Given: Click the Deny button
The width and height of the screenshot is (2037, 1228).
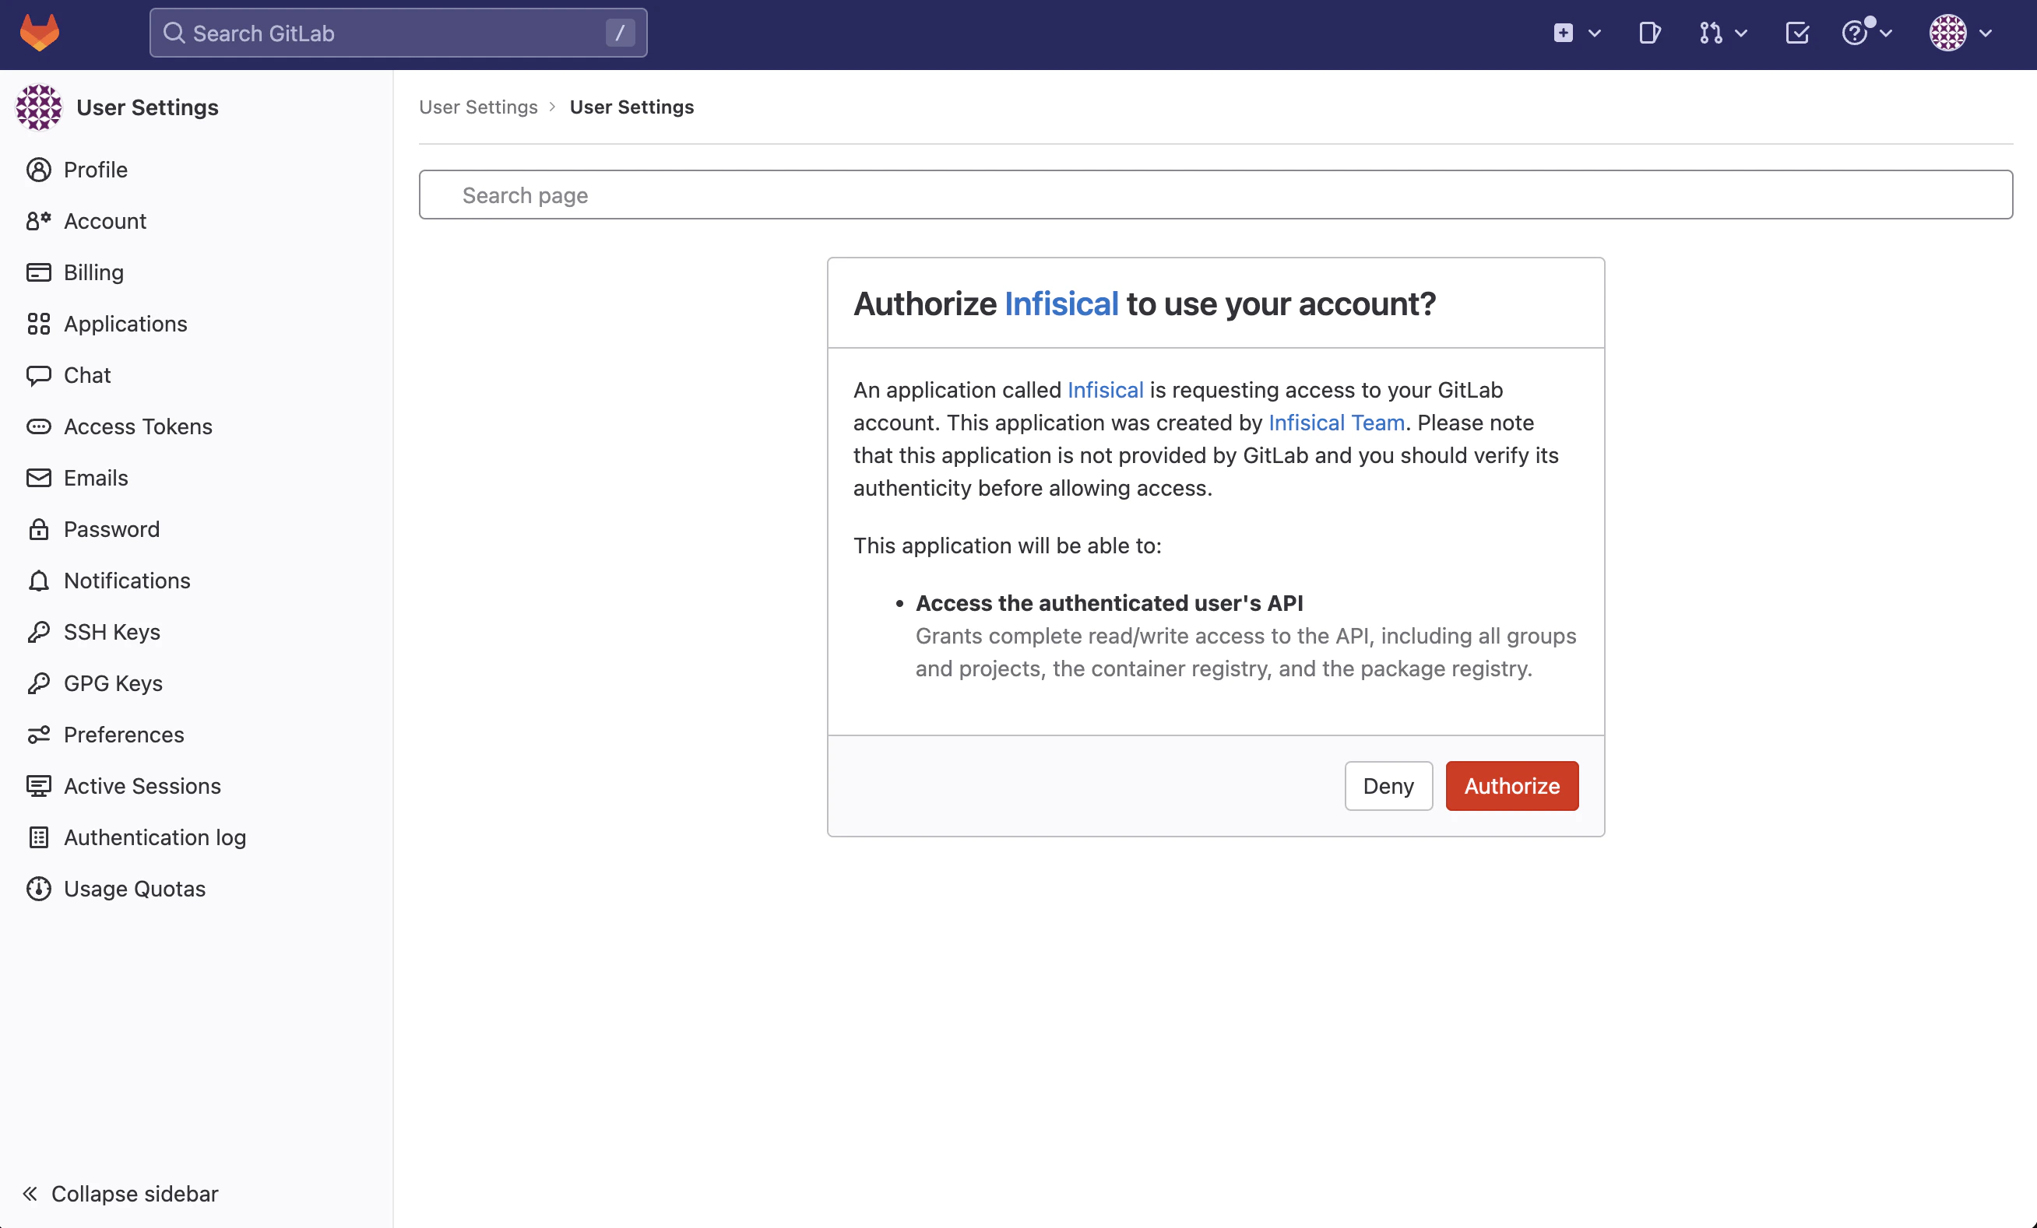Looking at the screenshot, I should 1388,785.
